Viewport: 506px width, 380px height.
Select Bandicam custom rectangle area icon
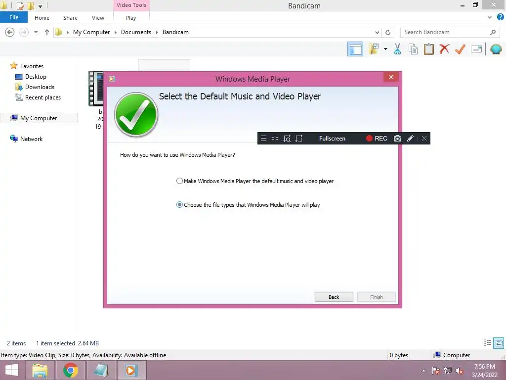tap(299, 139)
